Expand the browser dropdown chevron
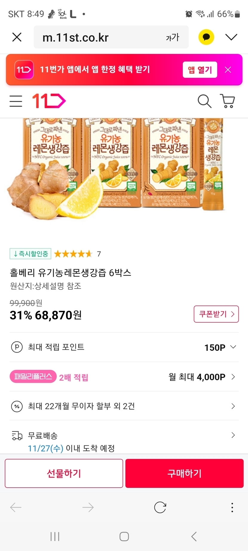The height and width of the screenshot is (551, 248). [231, 37]
